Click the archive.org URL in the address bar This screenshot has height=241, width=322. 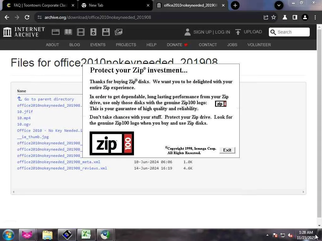(98, 17)
